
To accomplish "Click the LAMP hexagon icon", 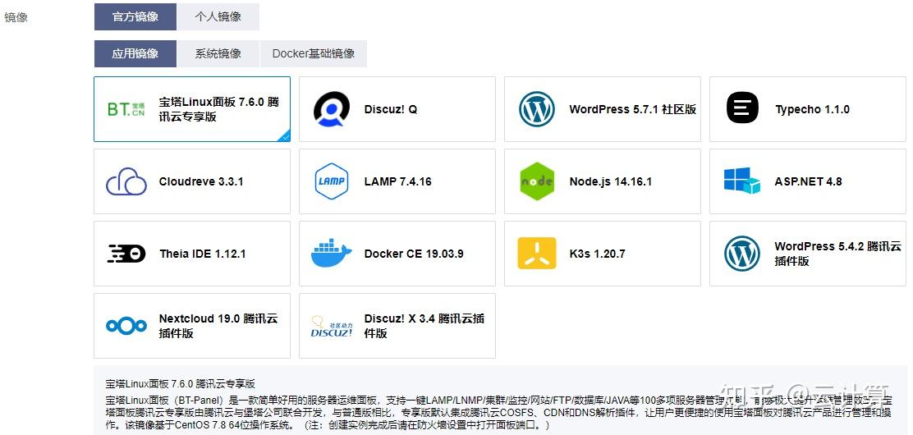I will point(332,181).
